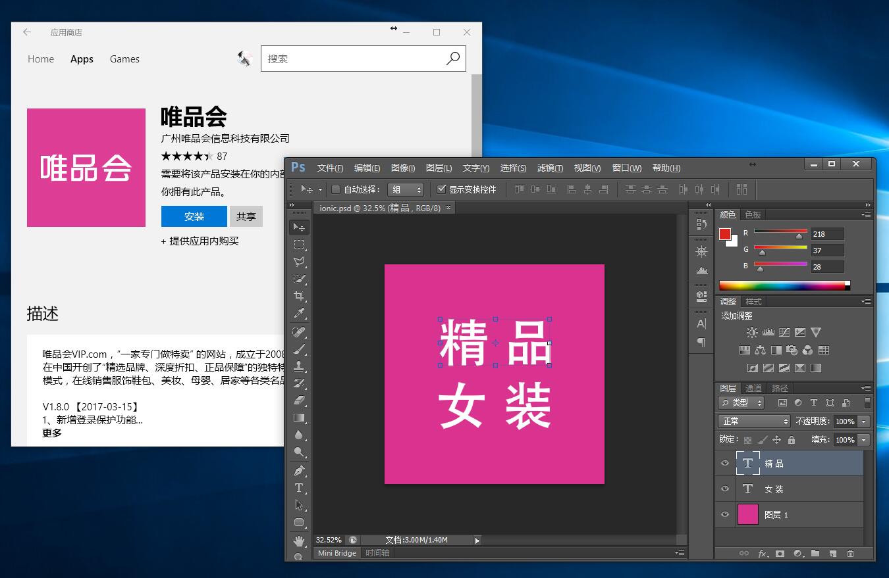Select the Spot Healing Brush tool
889x578 pixels.
(299, 331)
